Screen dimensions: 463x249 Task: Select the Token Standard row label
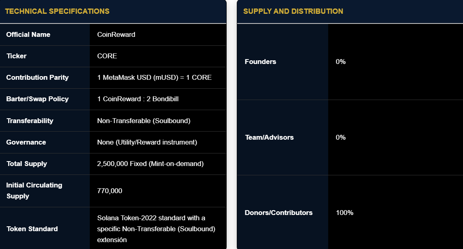[x=32, y=229]
